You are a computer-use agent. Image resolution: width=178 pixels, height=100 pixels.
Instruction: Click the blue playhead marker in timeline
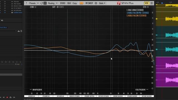pyautogui.click(x=162, y=3)
